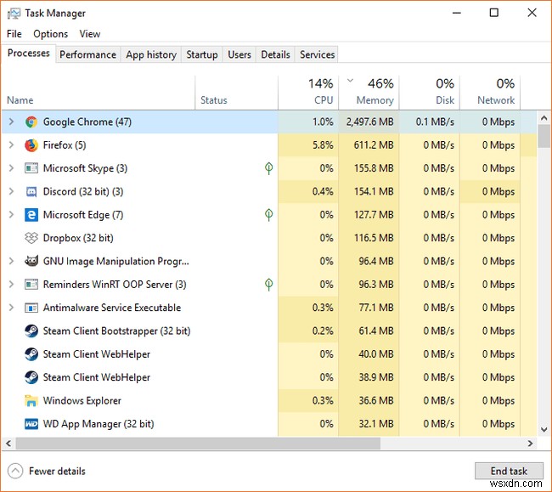Screen dimensions: 552x492
Task: Sort by the Network column header
Action: [490, 93]
